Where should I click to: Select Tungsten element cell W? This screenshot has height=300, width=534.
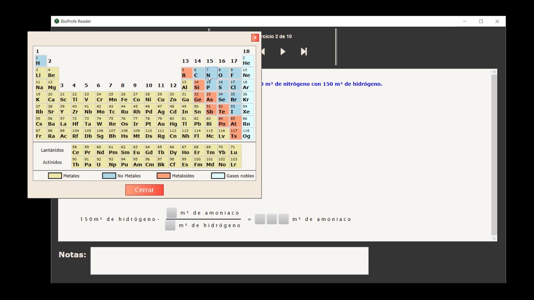[x=101, y=121]
